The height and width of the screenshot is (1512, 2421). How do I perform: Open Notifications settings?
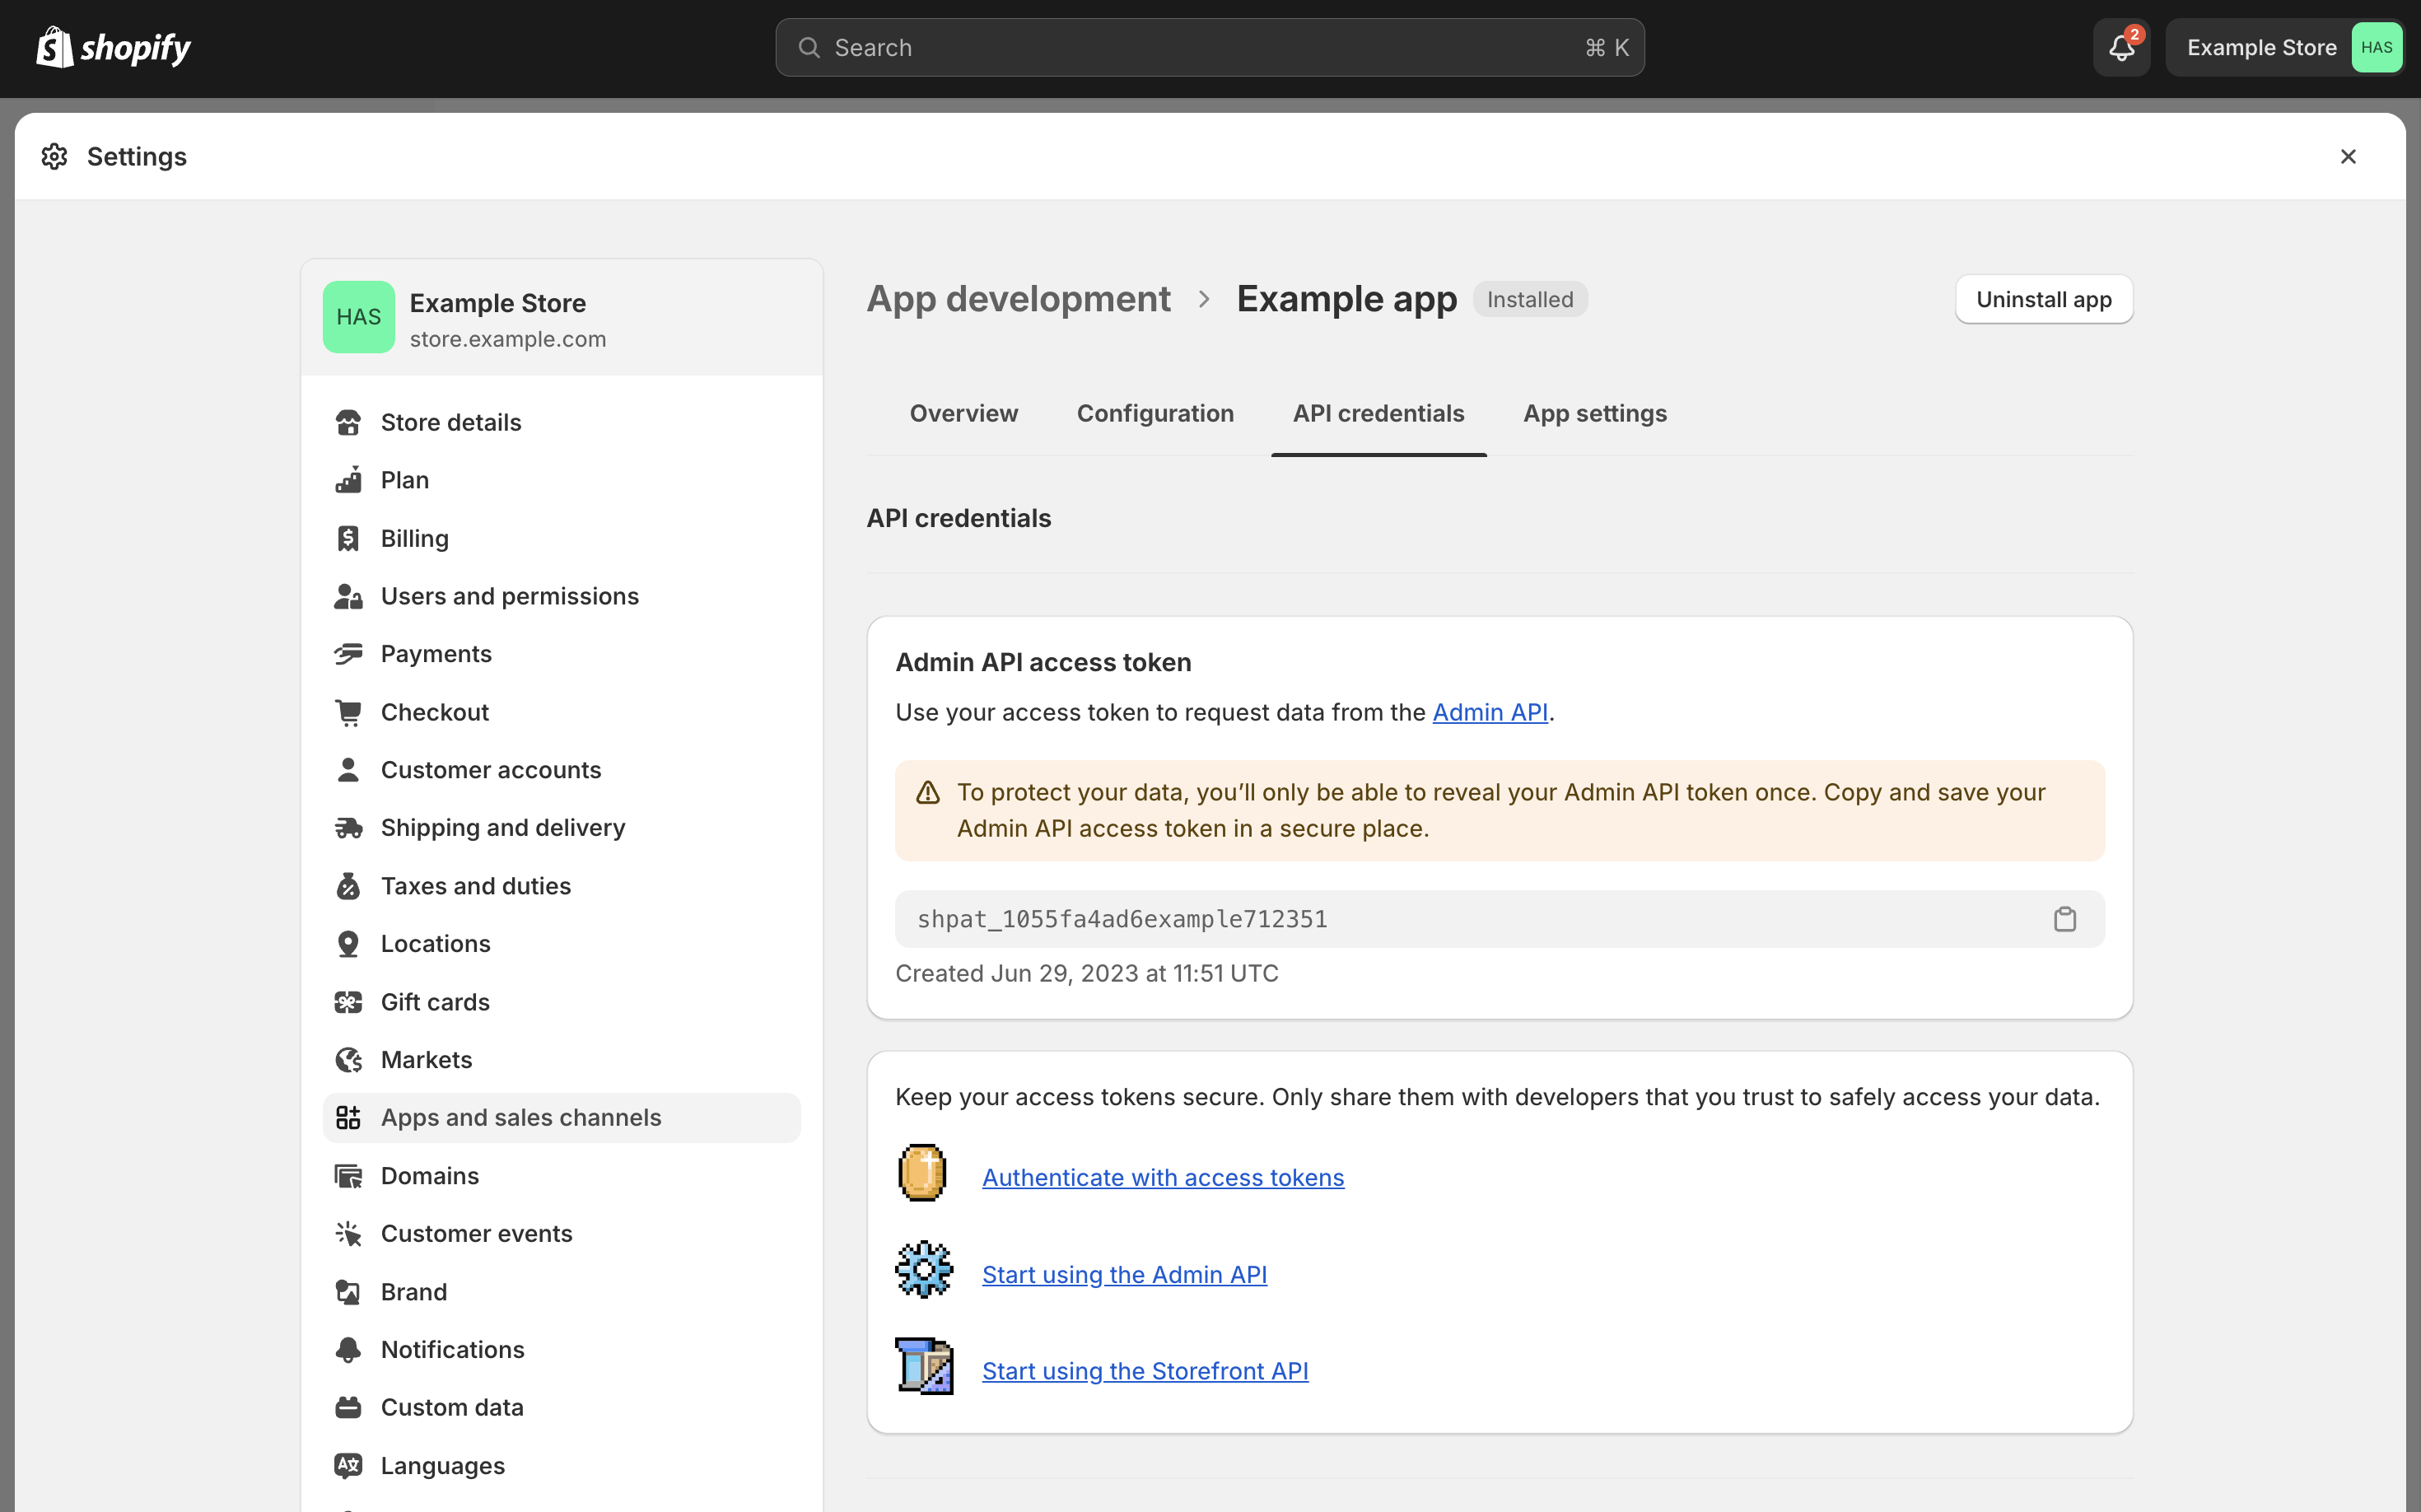pyautogui.click(x=561, y=1350)
